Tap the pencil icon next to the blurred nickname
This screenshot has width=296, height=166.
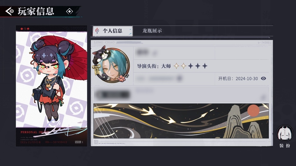coord(155,54)
